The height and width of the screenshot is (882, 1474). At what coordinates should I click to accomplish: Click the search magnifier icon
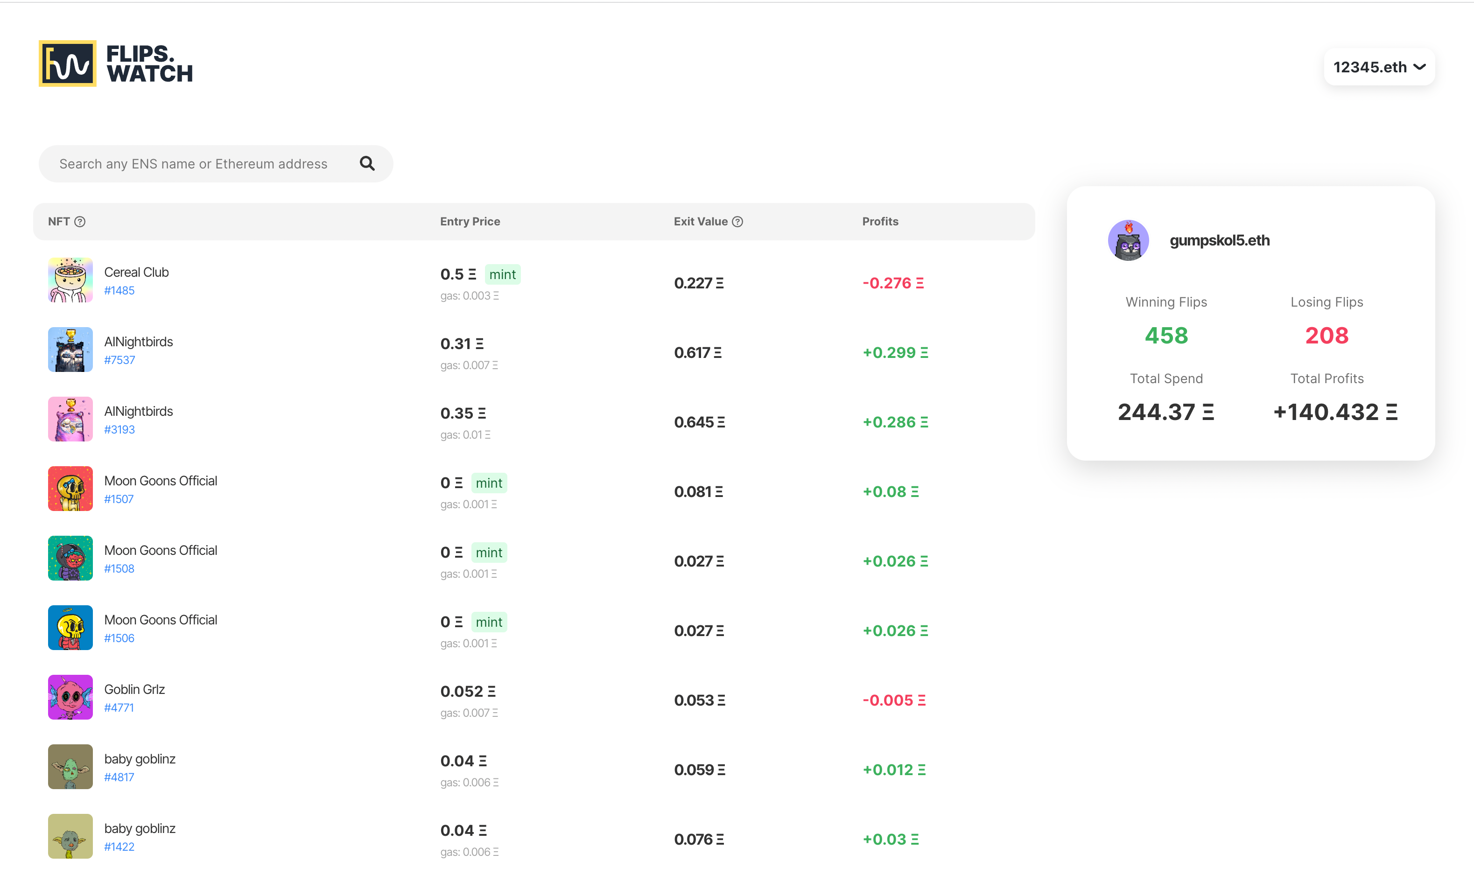click(367, 163)
